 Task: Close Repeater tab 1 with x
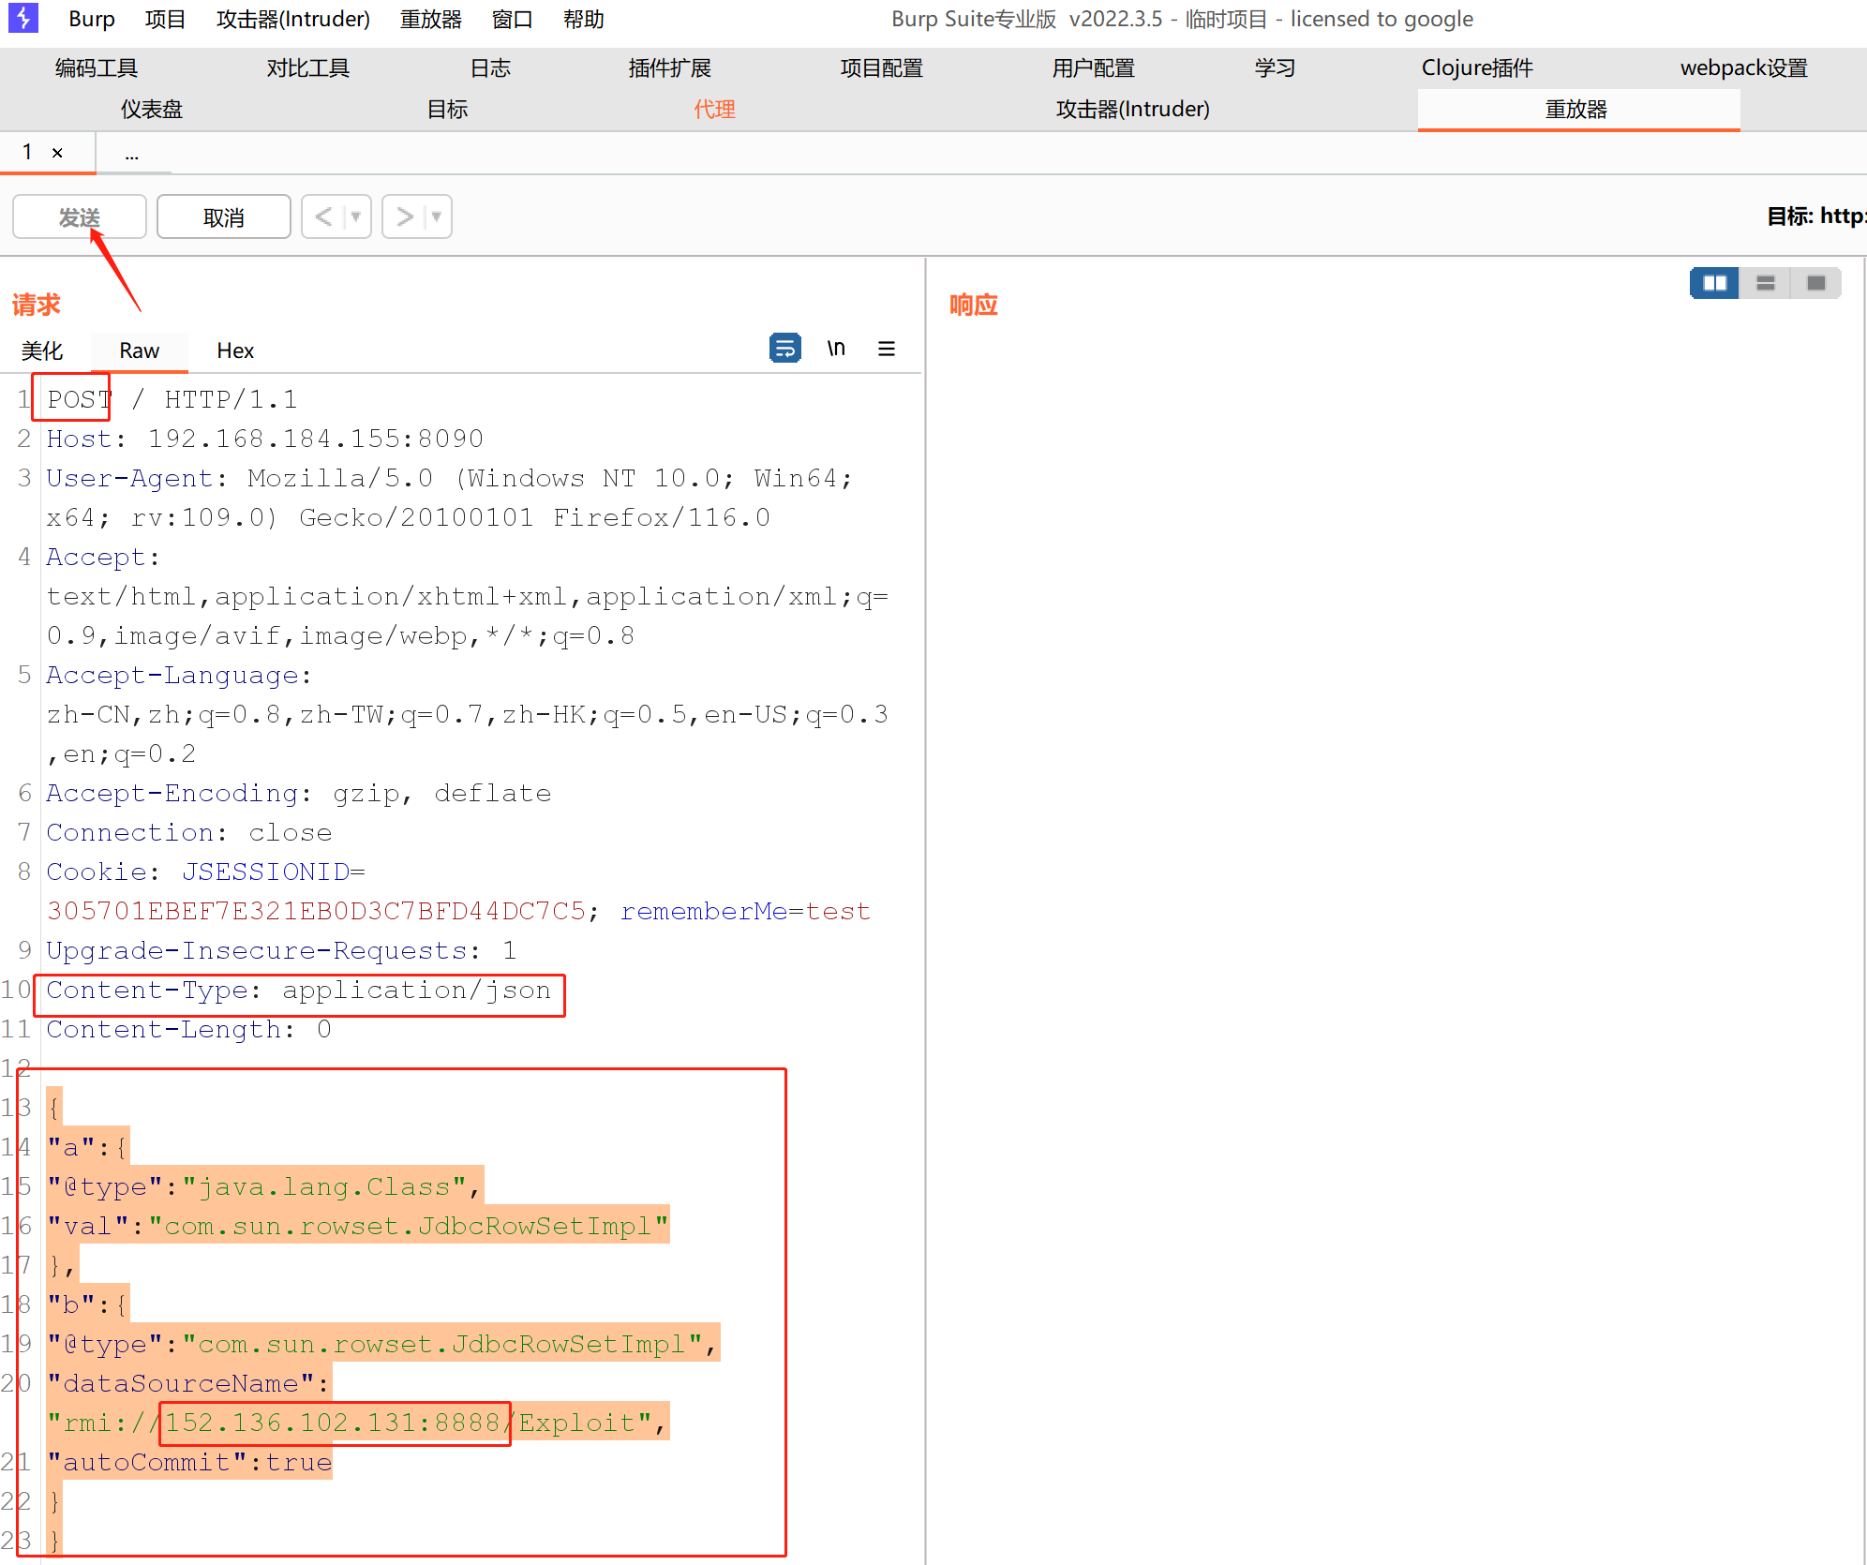pos(57,153)
